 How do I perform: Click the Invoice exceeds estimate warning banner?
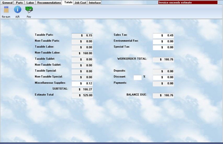click(x=188, y=3)
